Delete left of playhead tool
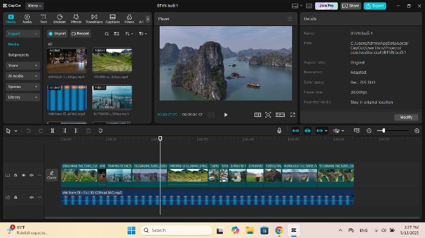 [x=64, y=131]
